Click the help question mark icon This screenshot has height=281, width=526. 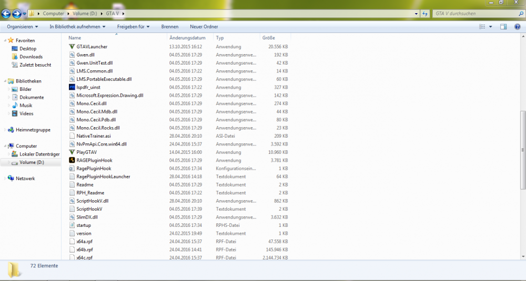coord(518,26)
